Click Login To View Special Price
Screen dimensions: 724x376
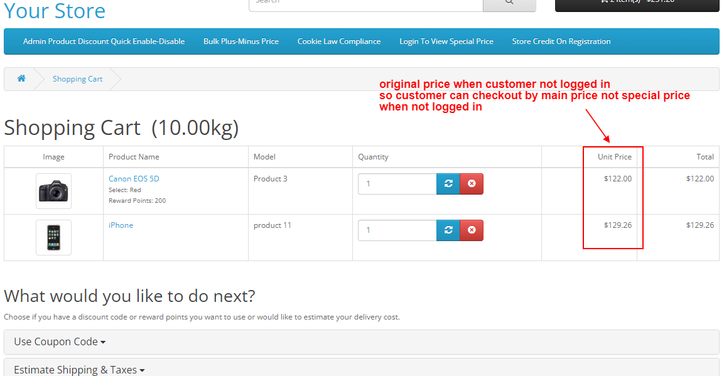coord(446,41)
